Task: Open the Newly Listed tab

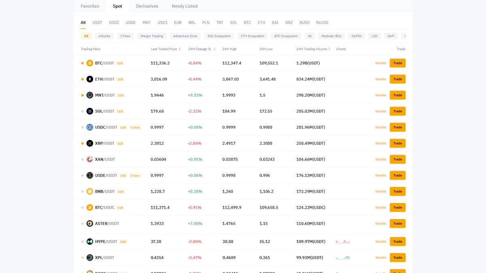Action: pyautogui.click(x=184, y=6)
